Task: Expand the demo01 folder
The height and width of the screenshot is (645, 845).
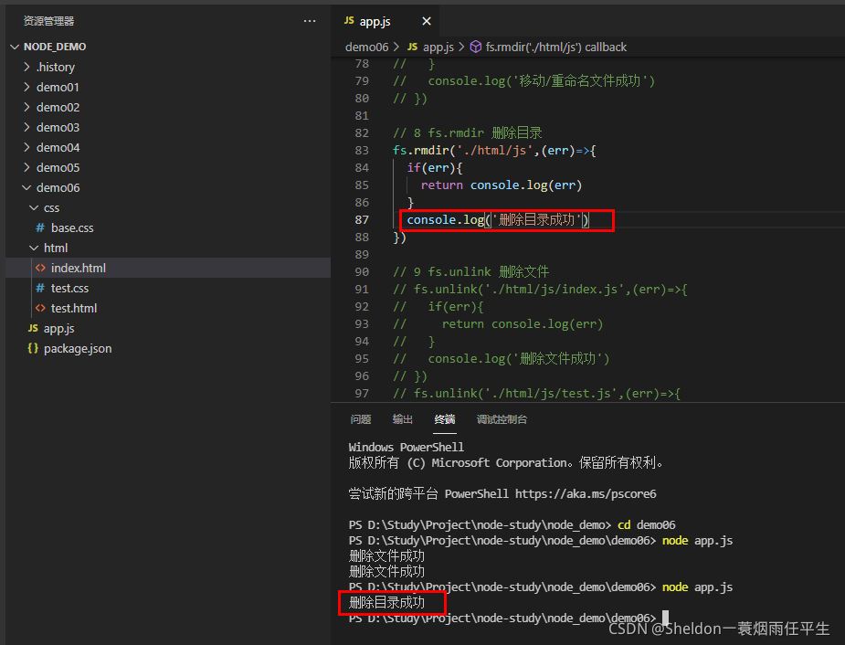Action: coord(26,87)
